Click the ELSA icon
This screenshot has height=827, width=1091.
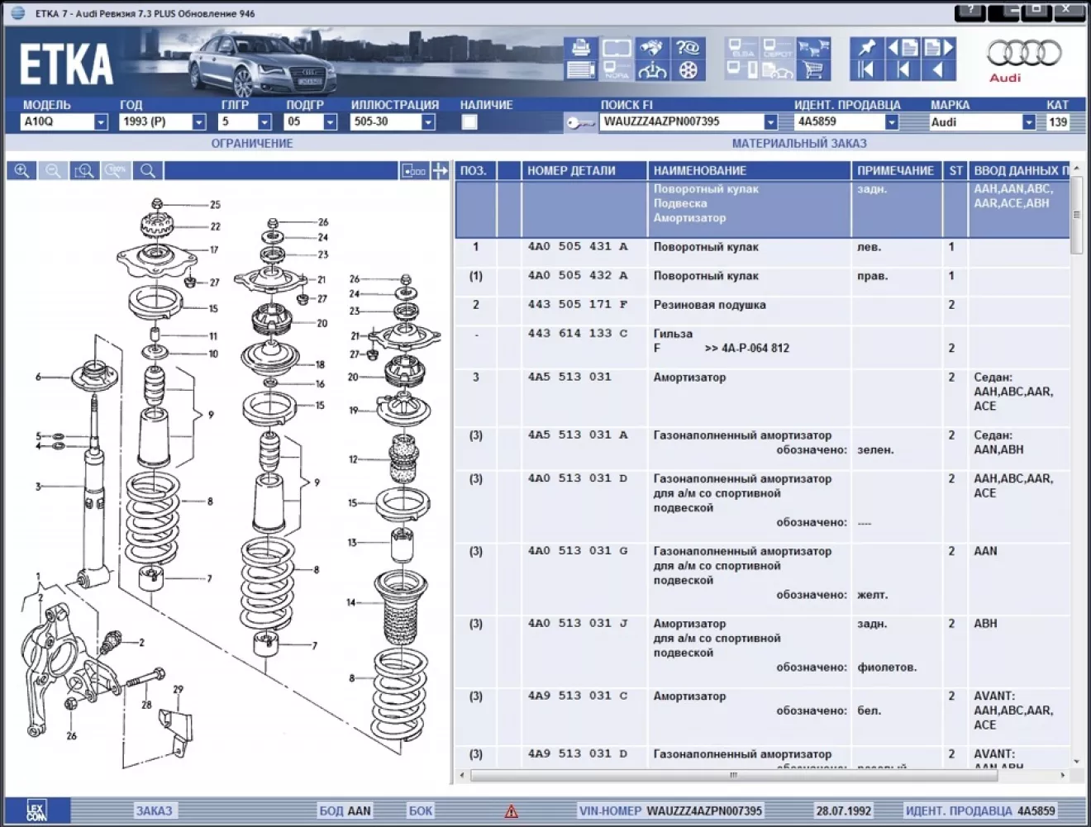click(741, 48)
